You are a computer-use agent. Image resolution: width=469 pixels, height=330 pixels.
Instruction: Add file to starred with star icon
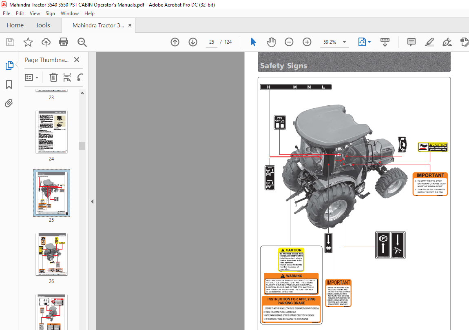click(x=28, y=42)
